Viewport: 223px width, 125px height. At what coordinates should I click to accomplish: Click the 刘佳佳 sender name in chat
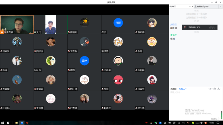173,24
